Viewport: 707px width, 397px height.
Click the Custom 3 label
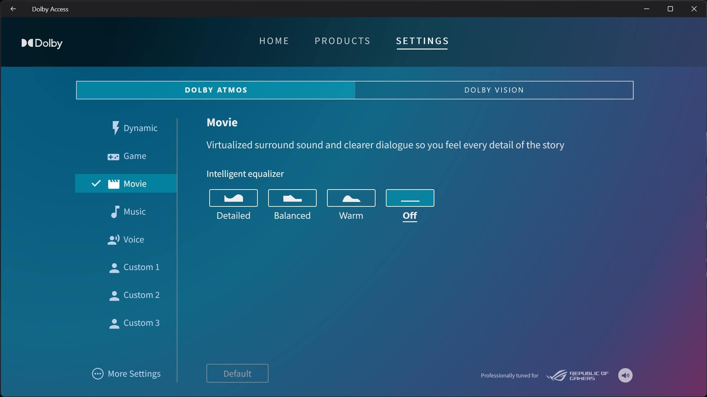pos(141,323)
